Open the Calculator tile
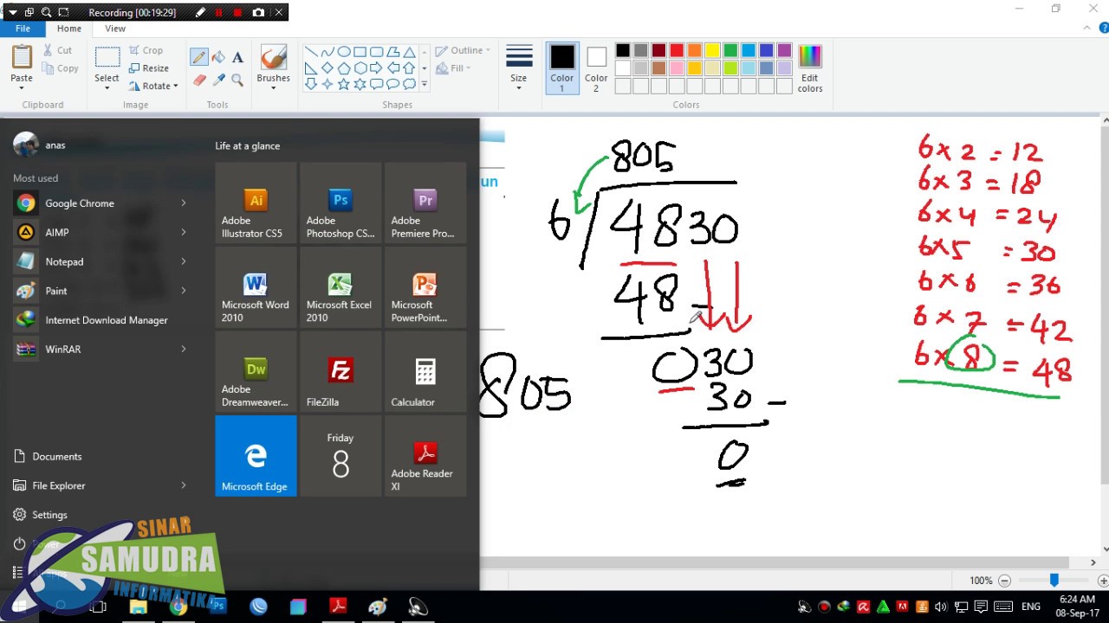The height and width of the screenshot is (623, 1109). click(425, 372)
